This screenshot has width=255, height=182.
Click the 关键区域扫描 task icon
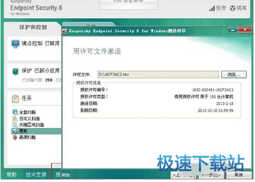15,124
